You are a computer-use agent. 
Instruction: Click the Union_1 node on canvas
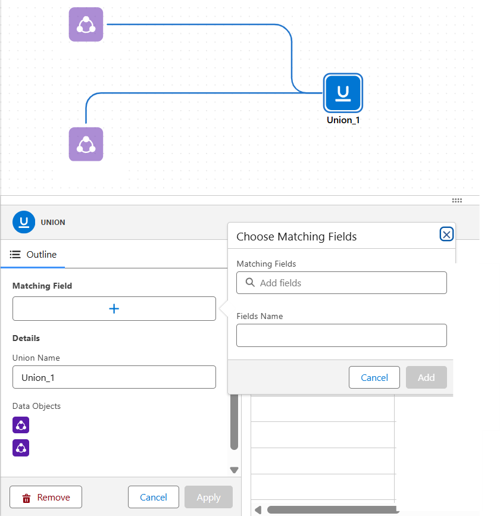click(343, 93)
